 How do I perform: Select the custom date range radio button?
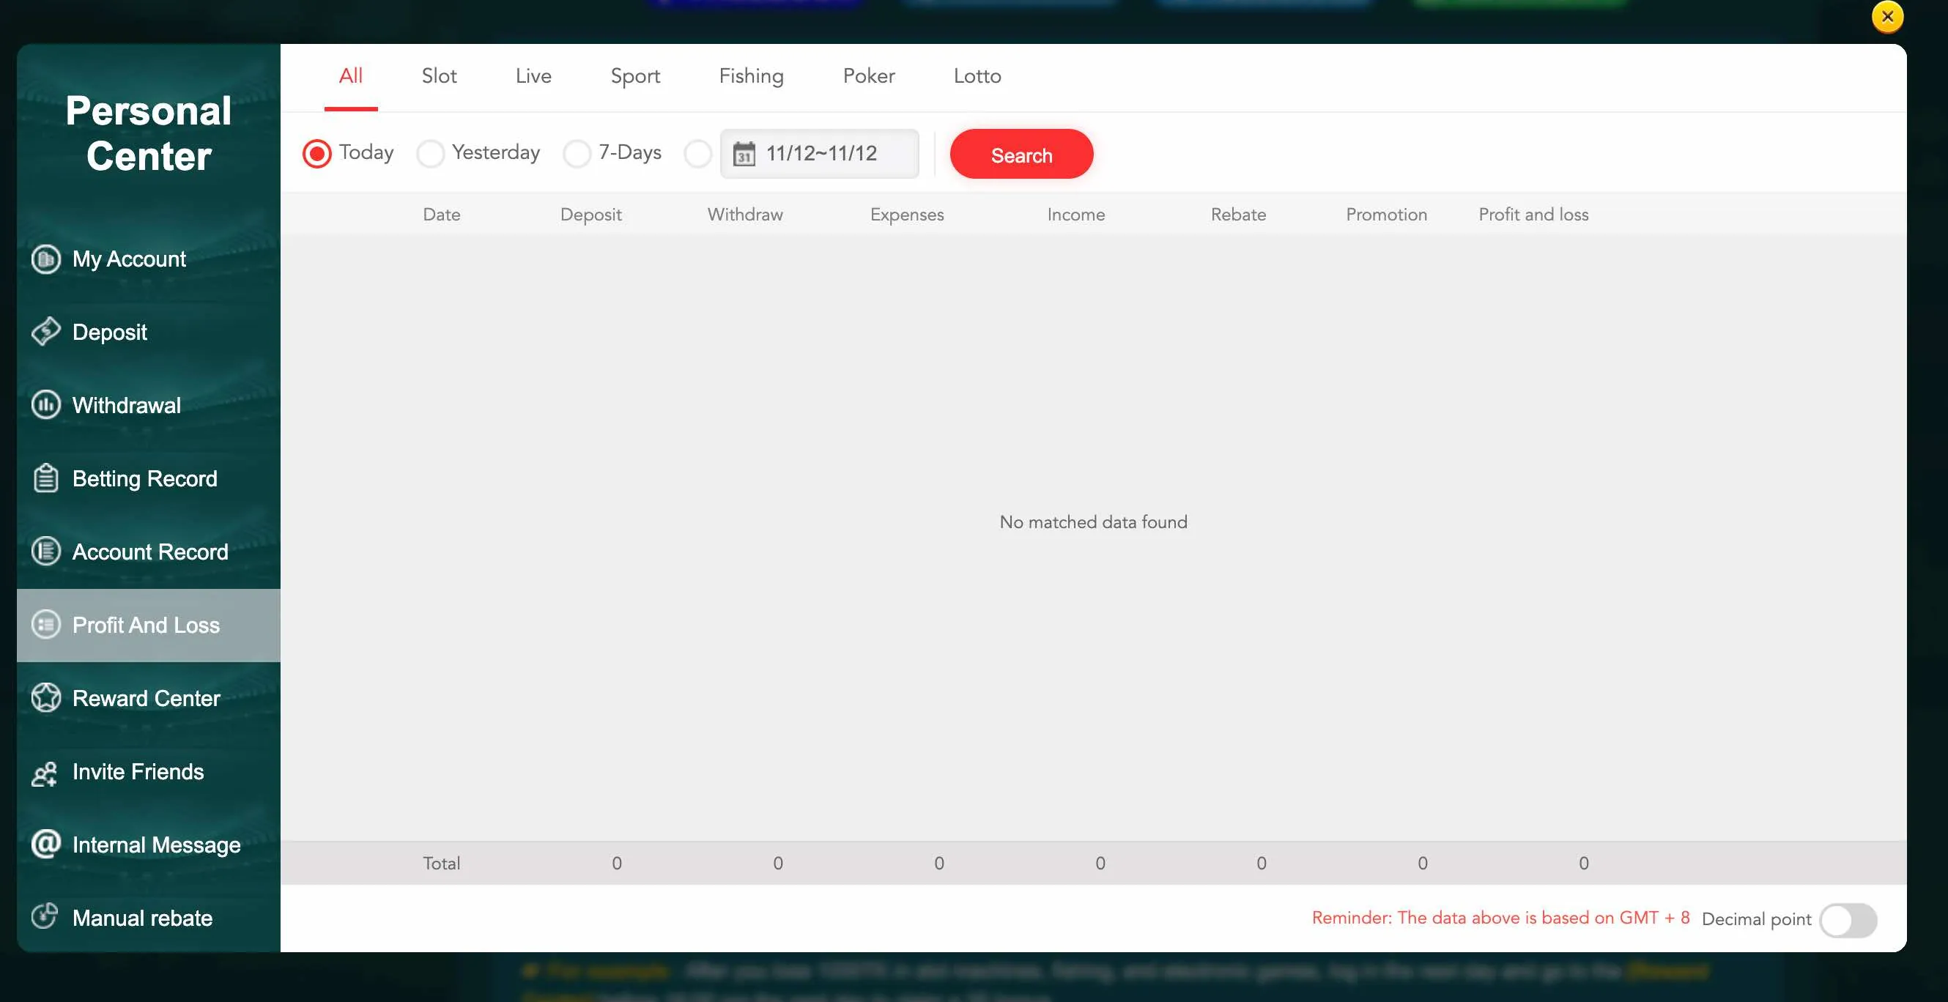click(x=698, y=154)
